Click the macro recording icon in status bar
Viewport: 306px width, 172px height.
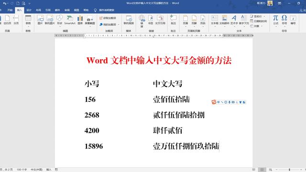pos(56,170)
